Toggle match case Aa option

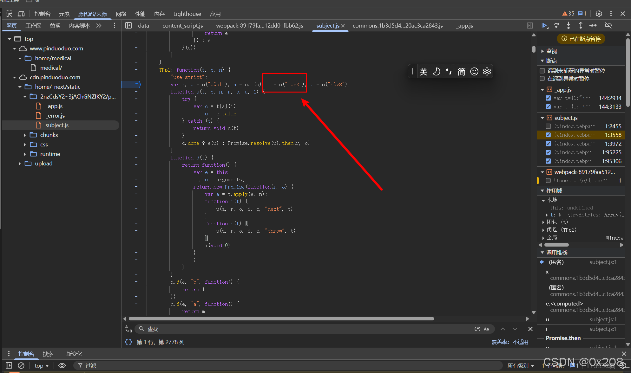coord(486,329)
